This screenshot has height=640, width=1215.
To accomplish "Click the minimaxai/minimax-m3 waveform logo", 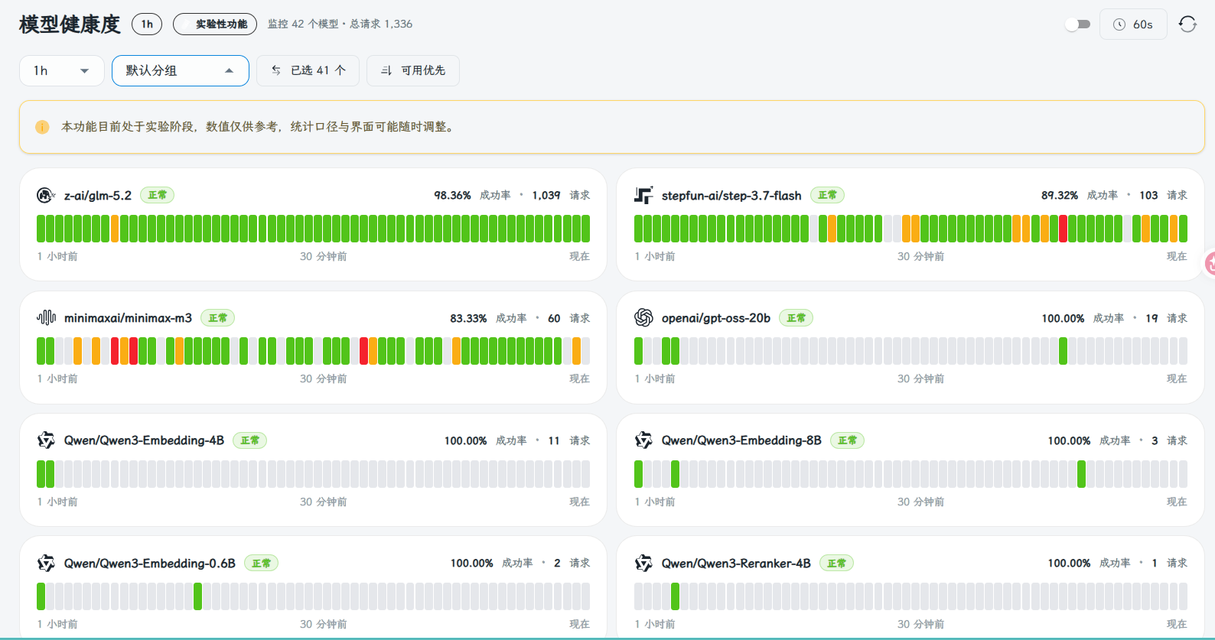I will pos(46,317).
